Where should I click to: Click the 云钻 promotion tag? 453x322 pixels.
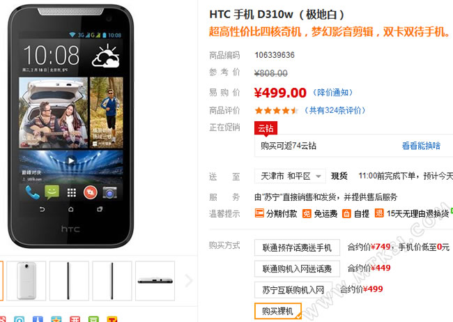pos(266,128)
